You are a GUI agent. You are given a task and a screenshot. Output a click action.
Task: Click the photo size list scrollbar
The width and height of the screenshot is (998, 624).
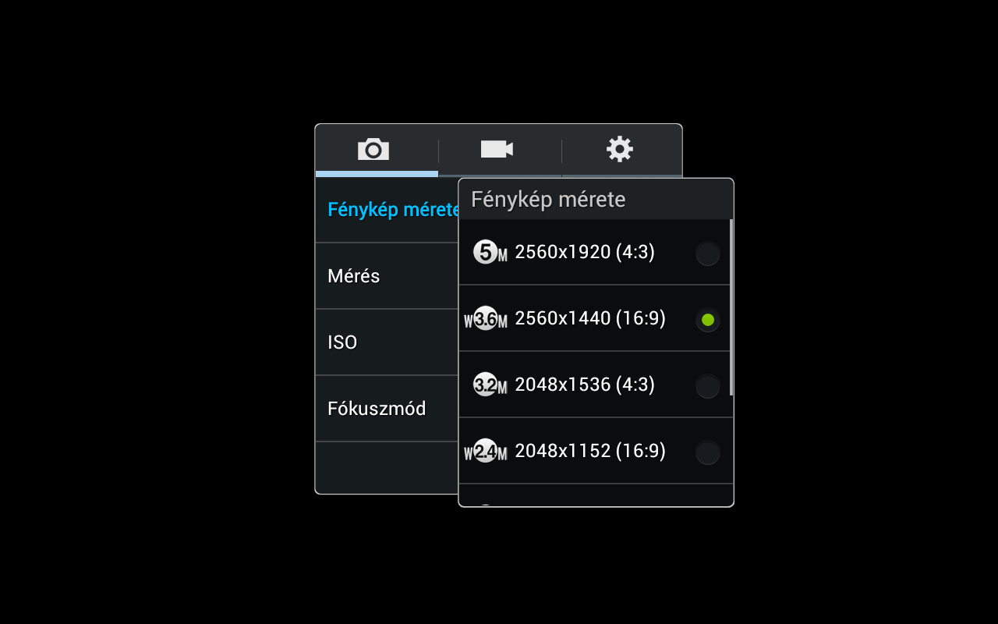pyautogui.click(x=731, y=307)
